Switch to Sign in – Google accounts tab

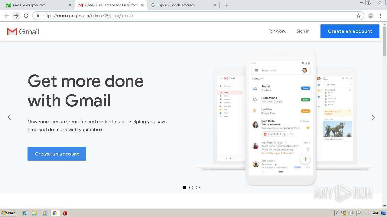[x=184, y=5]
